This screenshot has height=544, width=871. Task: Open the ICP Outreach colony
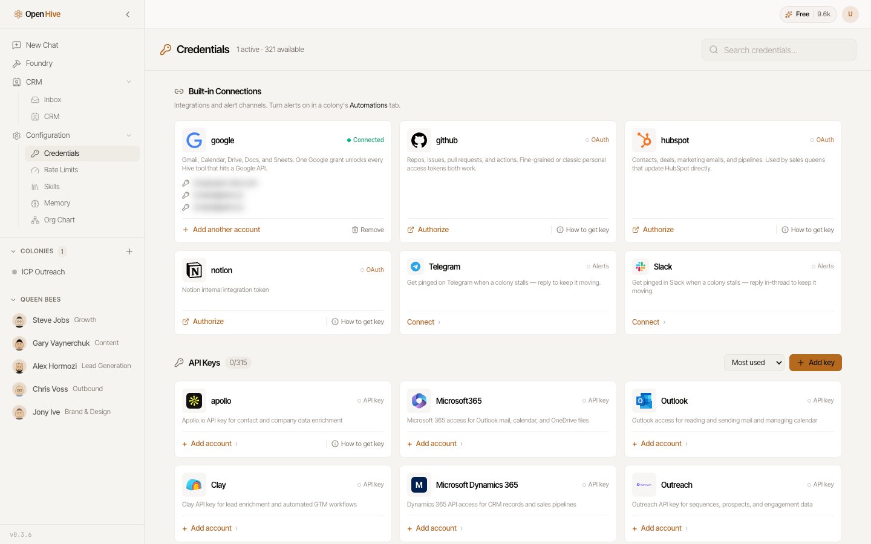click(72, 272)
